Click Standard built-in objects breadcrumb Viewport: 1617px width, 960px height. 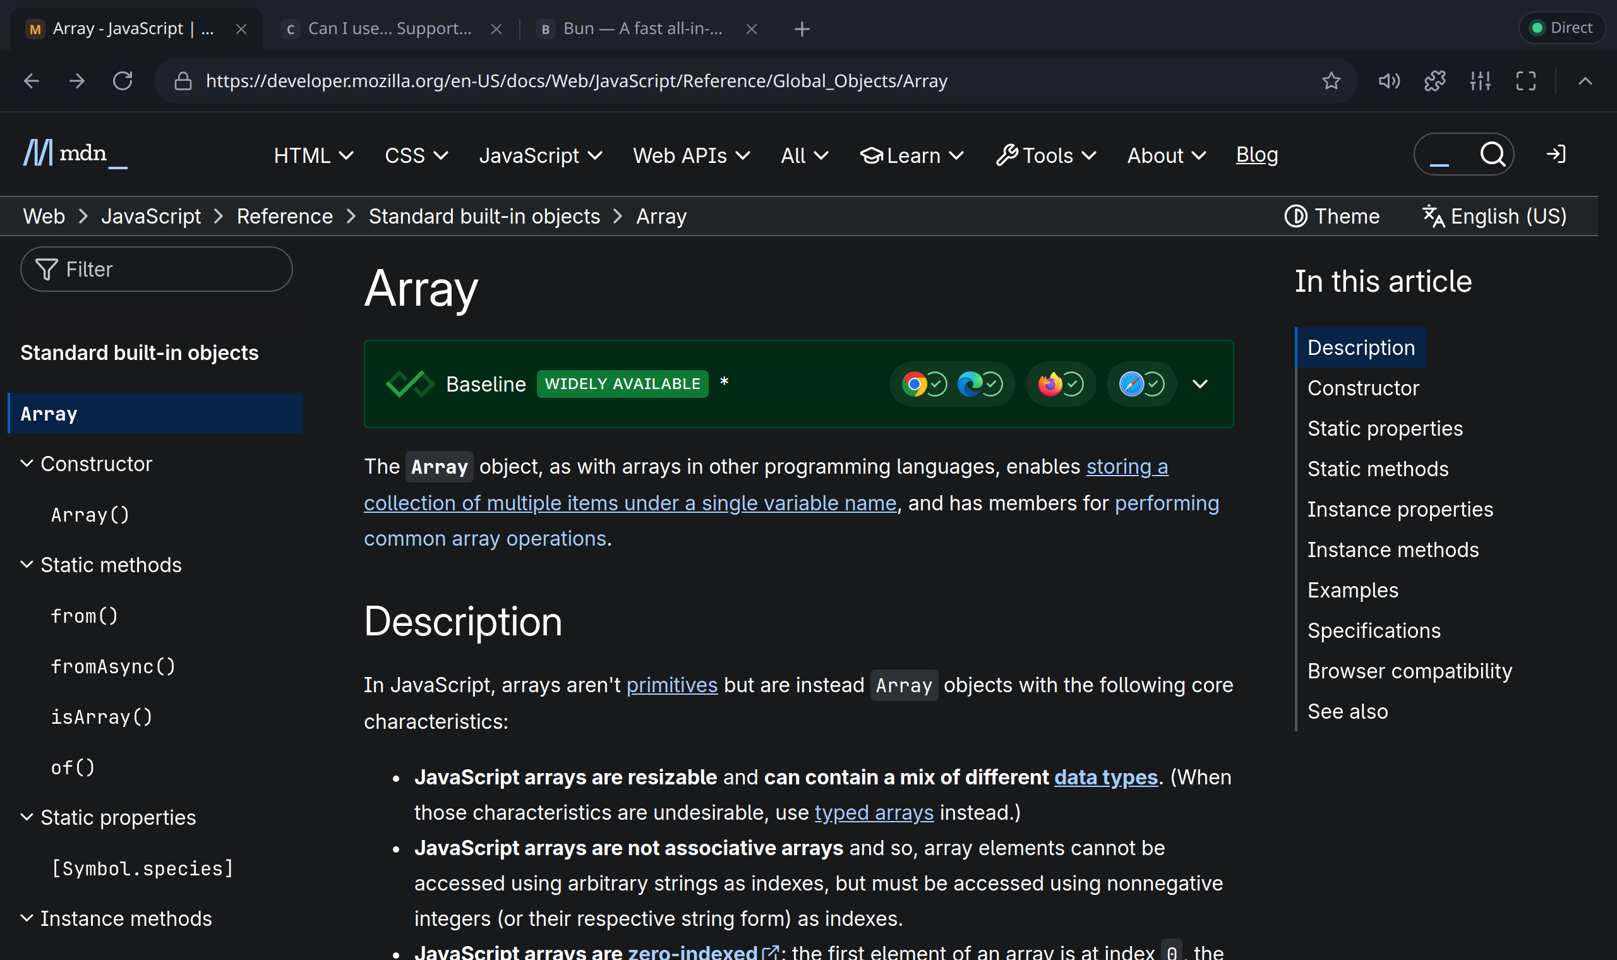(x=484, y=216)
